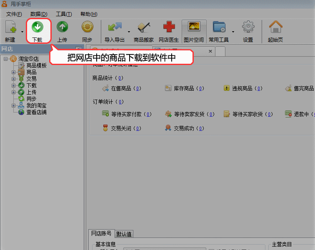Click the 等待买家收货 count link
The image size is (315, 250).
(x=269, y=114)
